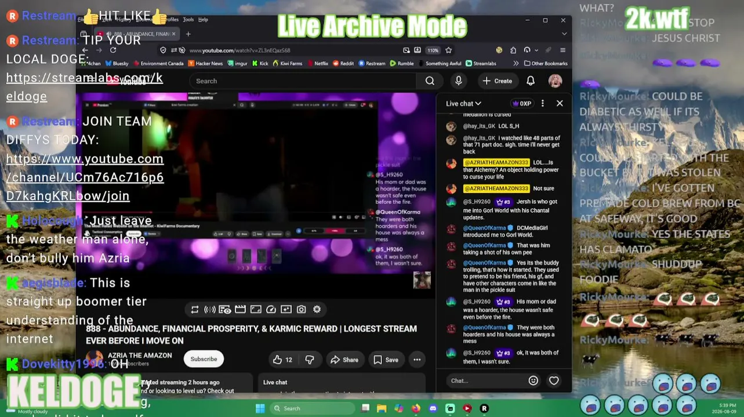Open the Help menu in the browser
744x417 pixels.
(x=203, y=20)
